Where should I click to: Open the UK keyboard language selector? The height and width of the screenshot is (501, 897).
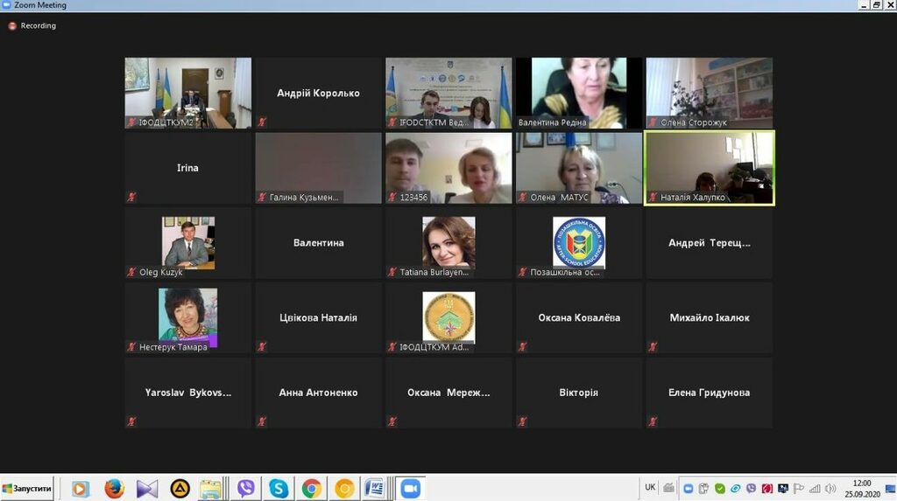click(650, 487)
